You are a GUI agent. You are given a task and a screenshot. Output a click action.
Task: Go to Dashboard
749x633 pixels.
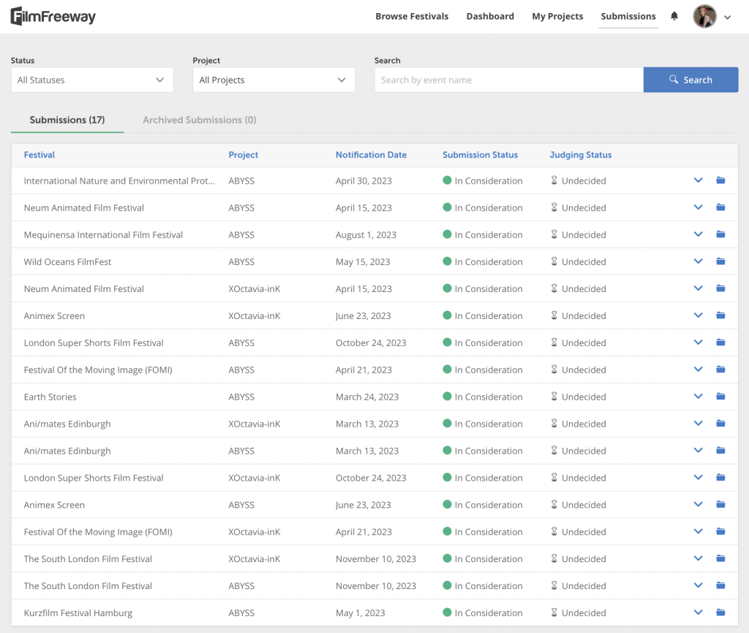(x=490, y=16)
